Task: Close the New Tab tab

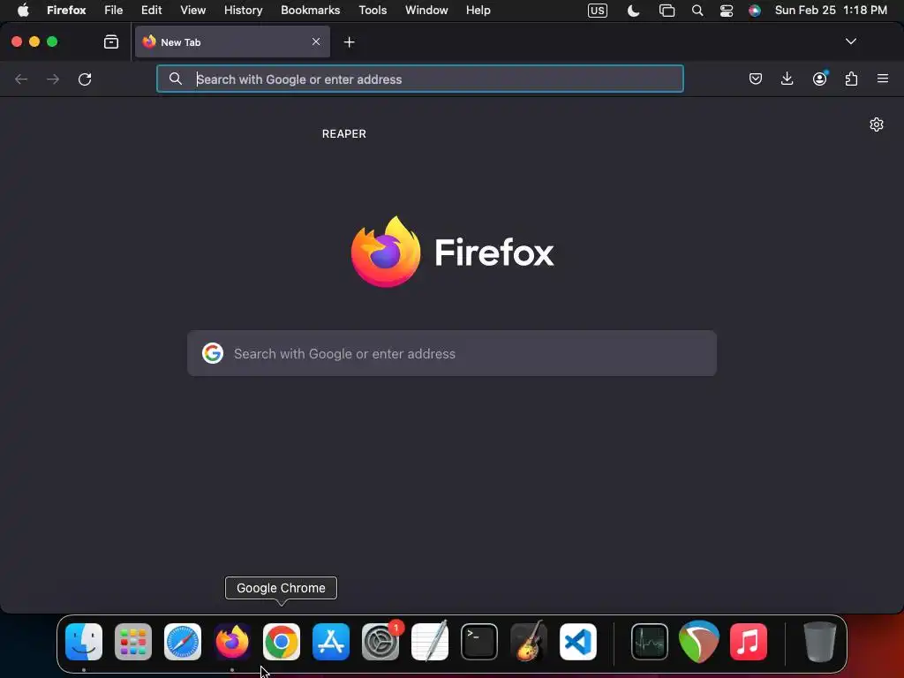Action: click(x=316, y=41)
